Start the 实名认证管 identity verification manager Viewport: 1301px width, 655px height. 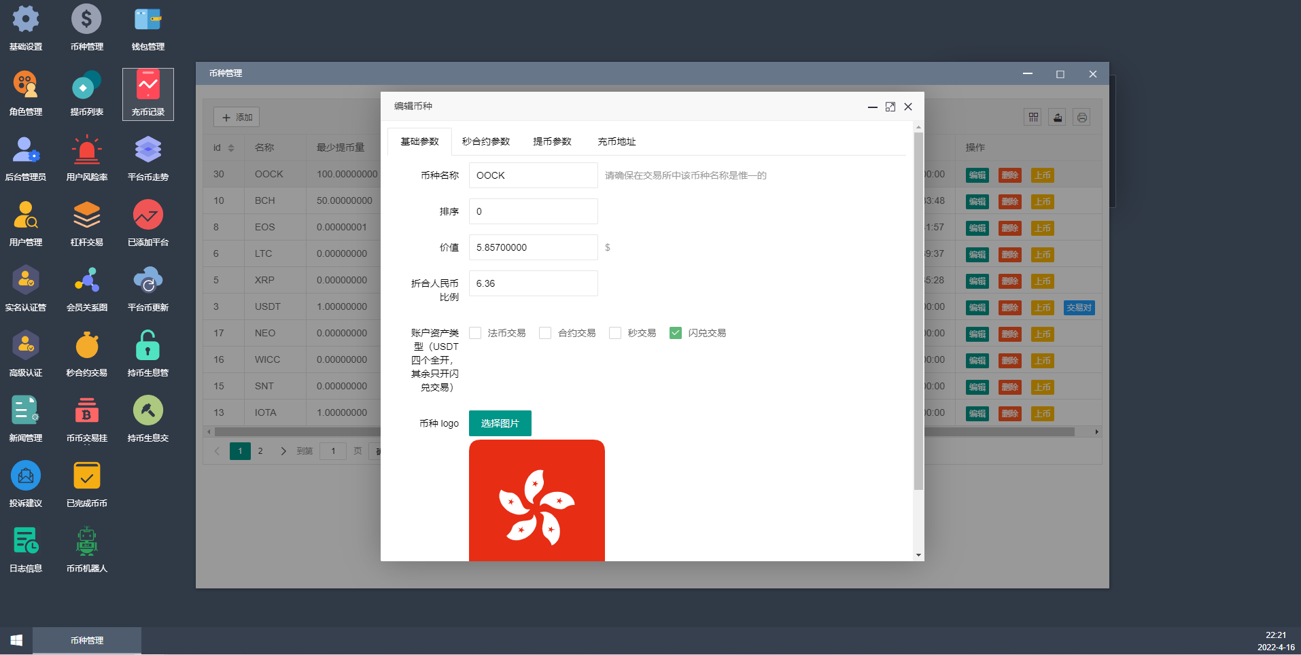(x=25, y=288)
